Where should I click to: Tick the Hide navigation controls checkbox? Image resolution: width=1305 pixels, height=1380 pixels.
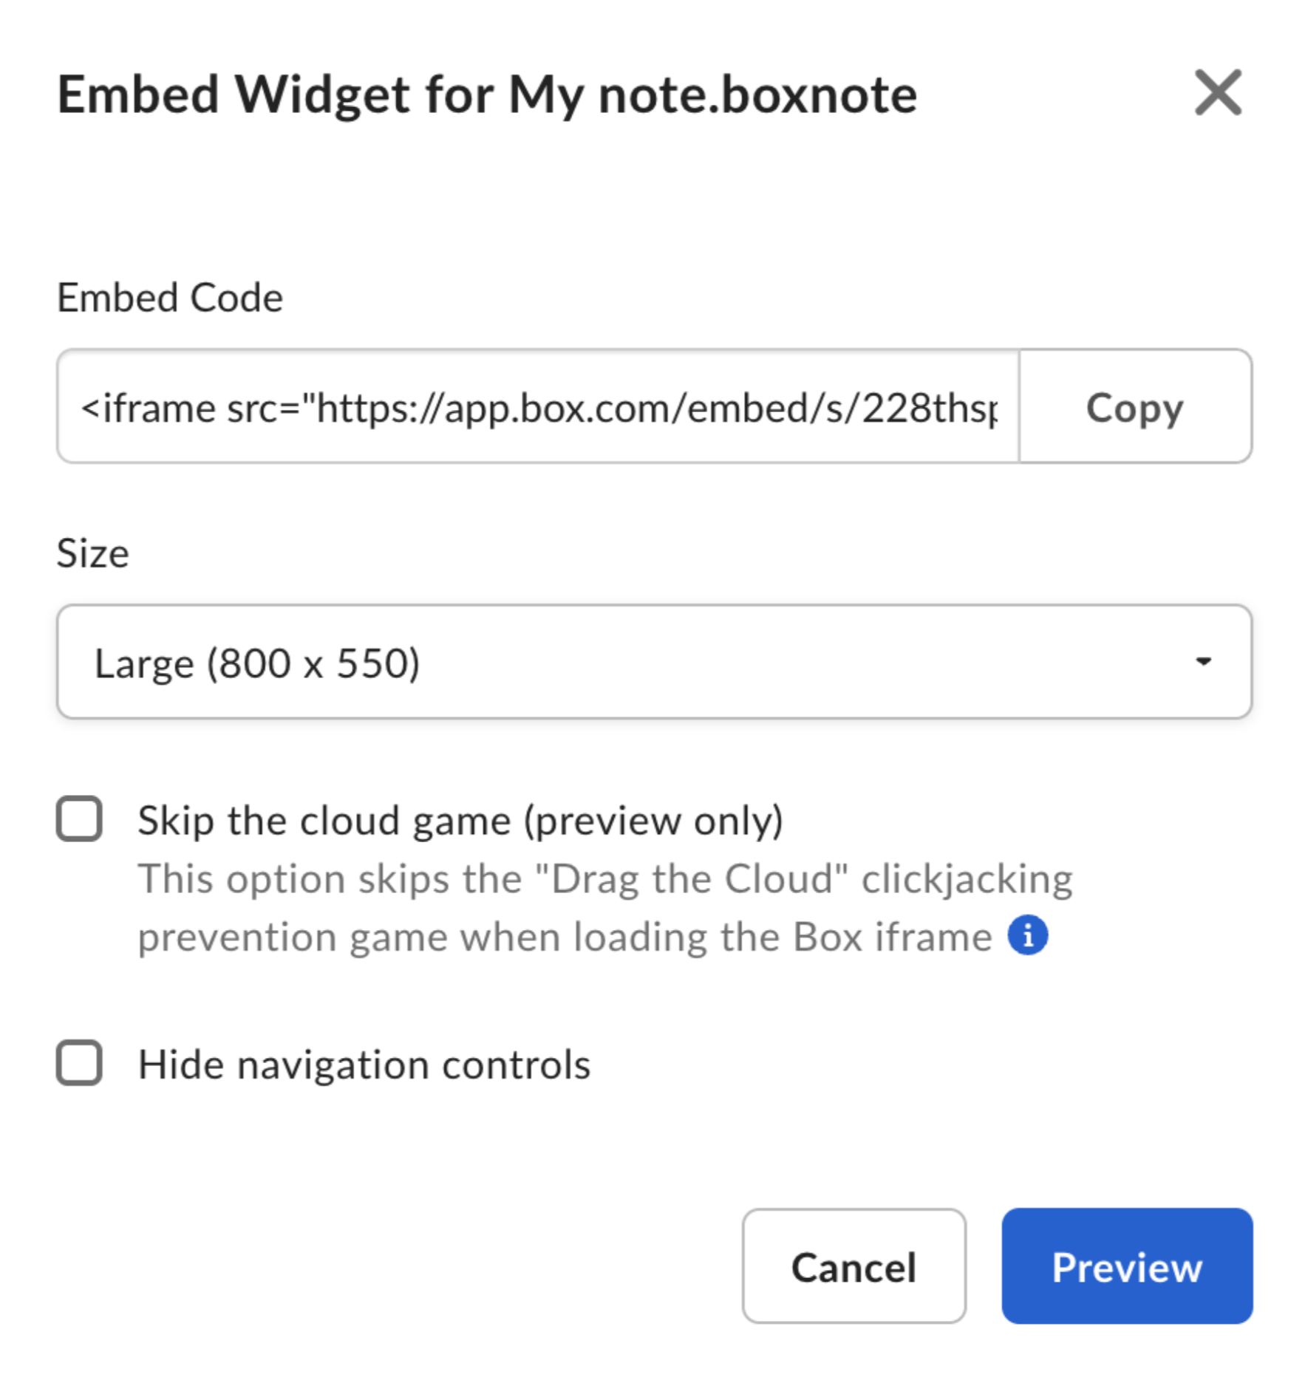click(80, 1062)
